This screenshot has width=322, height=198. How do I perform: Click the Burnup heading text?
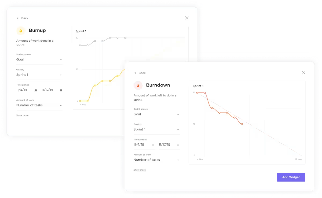(x=37, y=30)
